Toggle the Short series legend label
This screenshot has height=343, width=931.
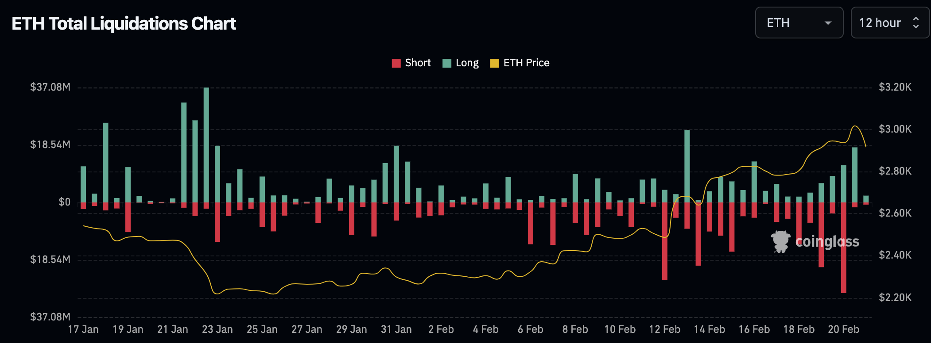pyautogui.click(x=418, y=63)
